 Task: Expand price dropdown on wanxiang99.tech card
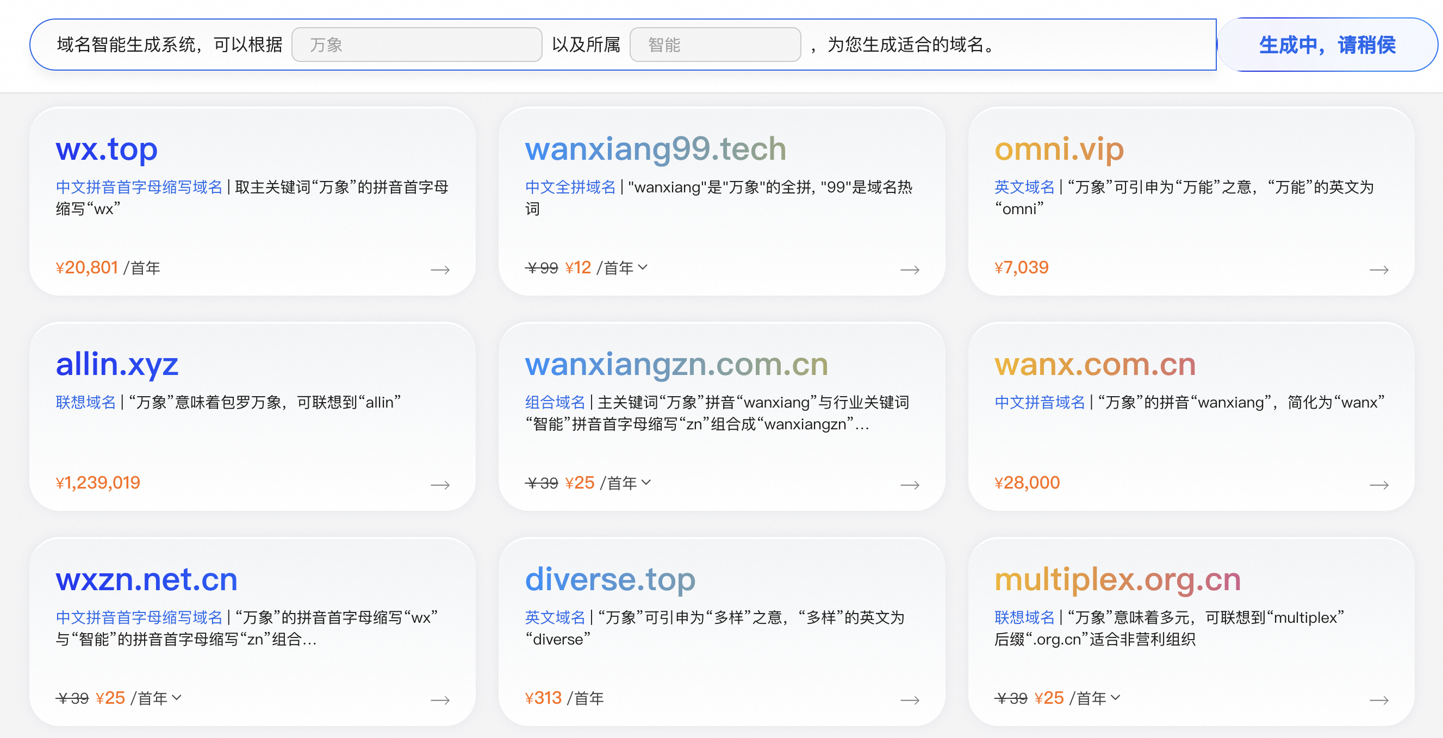(x=643, y=267)
